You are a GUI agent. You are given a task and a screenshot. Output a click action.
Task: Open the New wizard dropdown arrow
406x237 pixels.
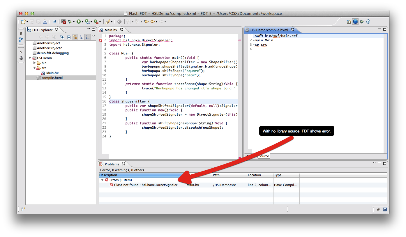click(x=27, y=22)
